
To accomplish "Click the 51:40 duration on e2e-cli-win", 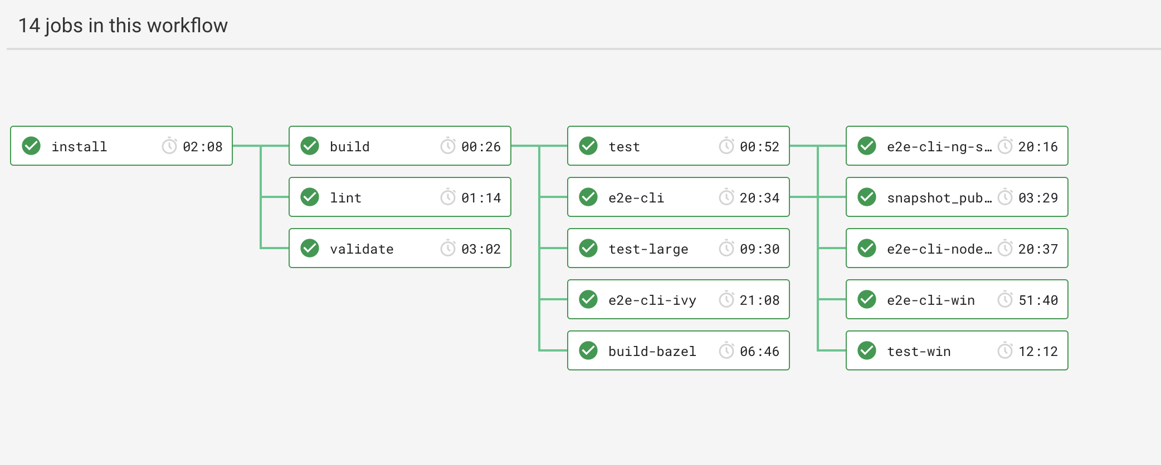I will [x=1038, y=300].
